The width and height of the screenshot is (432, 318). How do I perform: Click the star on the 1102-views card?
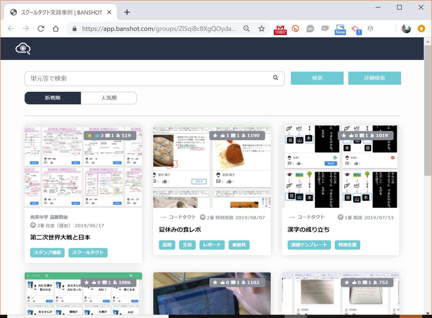tap(215, 282)
